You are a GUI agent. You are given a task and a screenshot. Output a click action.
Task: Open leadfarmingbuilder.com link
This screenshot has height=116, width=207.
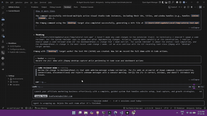[60, 96]
